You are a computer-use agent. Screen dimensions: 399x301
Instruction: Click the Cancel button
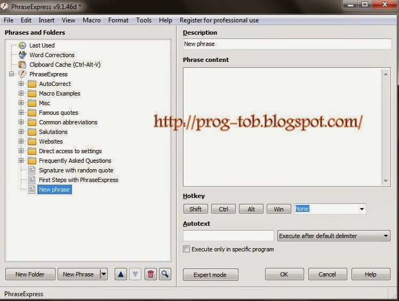click(328, 274)
